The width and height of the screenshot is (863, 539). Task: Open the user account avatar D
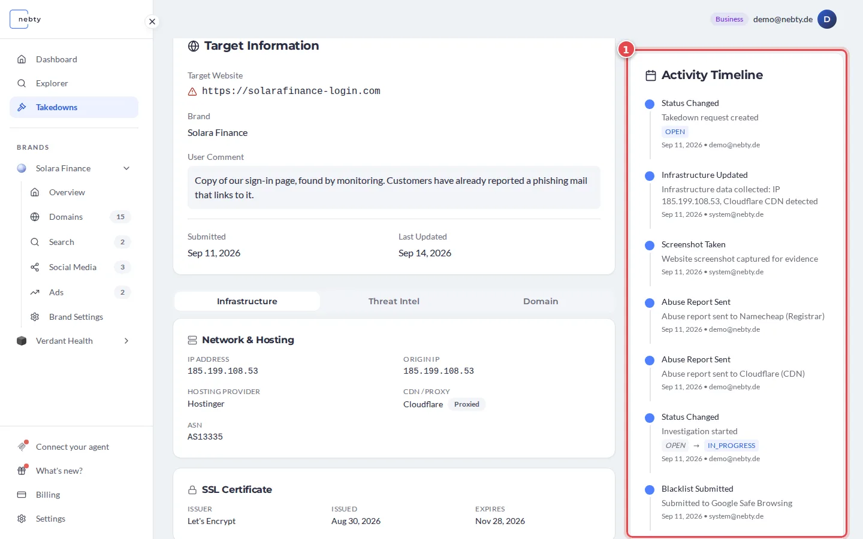click(x=827, y=19)
